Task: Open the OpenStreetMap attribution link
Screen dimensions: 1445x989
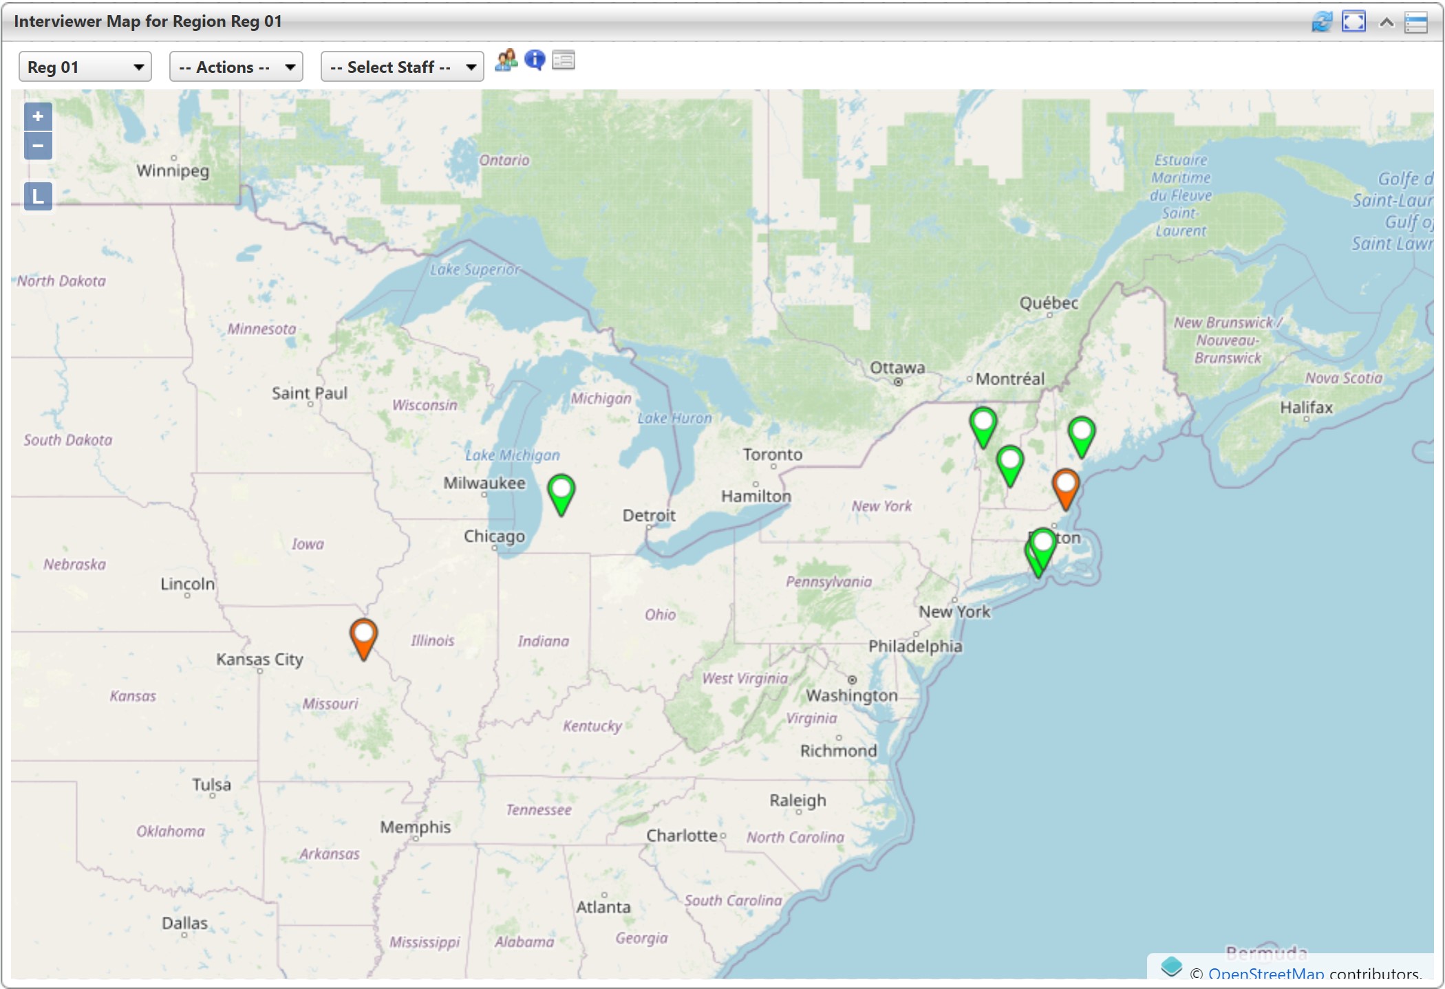Action: click(x=1265, y=972)
